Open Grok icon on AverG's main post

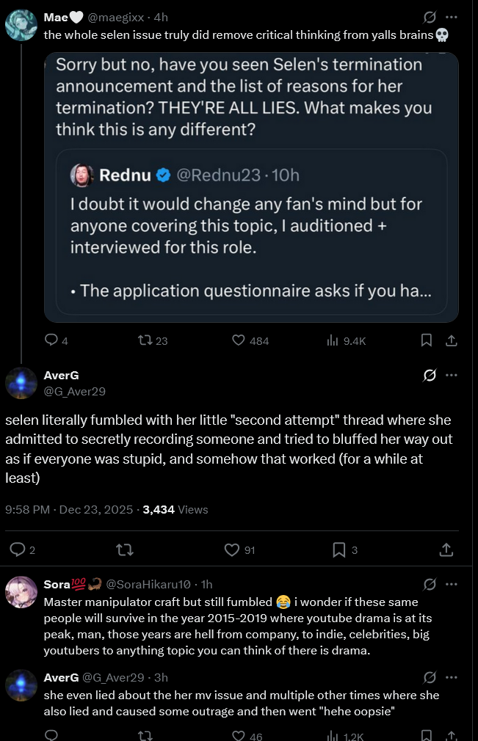(430, 376)
